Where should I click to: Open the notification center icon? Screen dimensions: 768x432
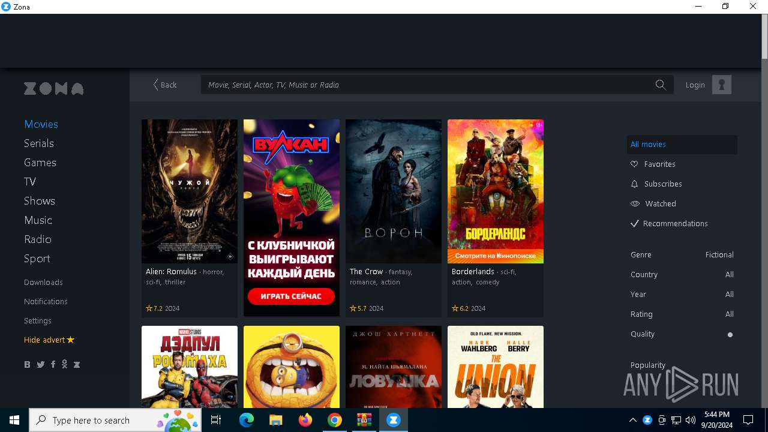tap(748, 420)
